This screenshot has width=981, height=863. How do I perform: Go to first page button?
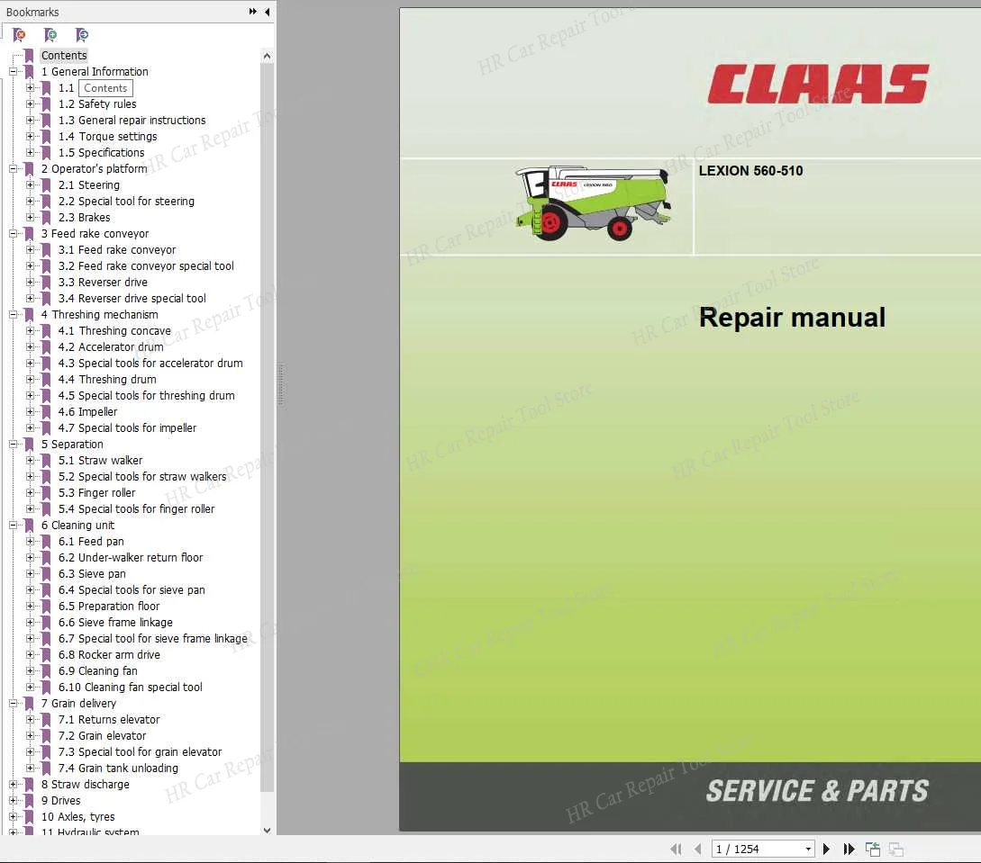click(x=676, y=849)
